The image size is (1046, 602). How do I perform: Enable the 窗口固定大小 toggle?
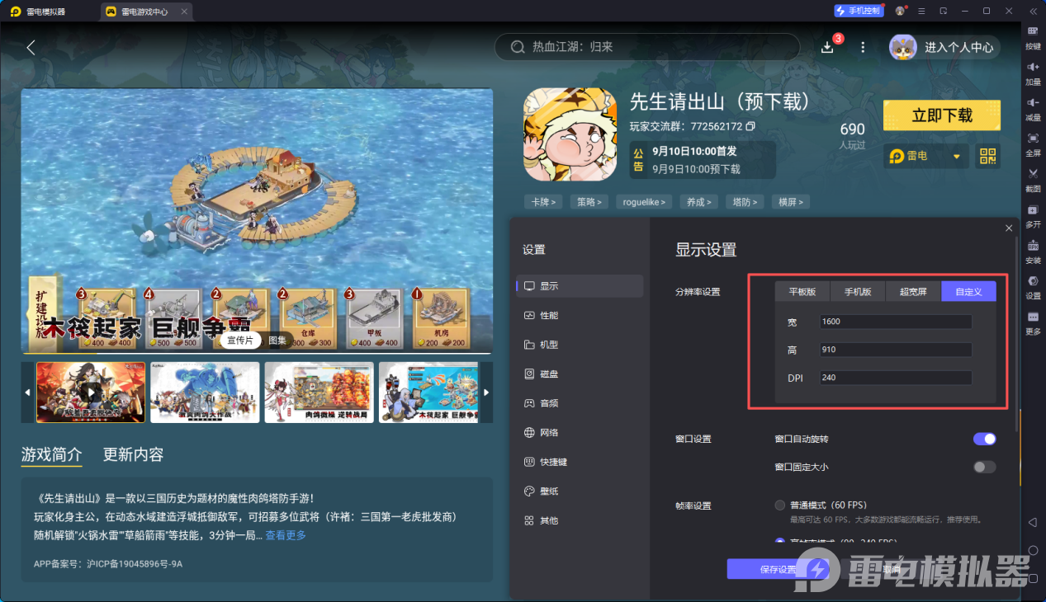[984, 466]
